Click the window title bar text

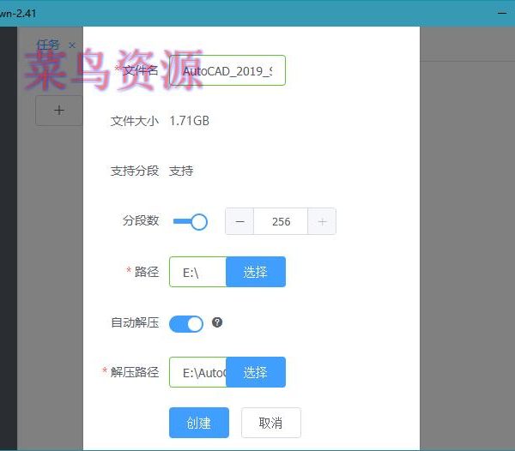19,14
